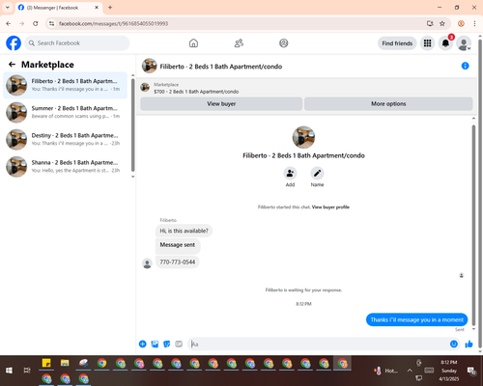Open the Destiny conversation in the list
The height and width of the screenshot is (386, 483).
pos(65,139)
